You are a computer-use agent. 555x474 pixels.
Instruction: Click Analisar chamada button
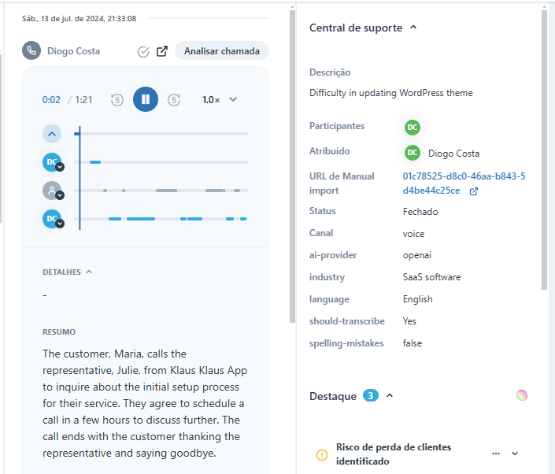(222, 51)
